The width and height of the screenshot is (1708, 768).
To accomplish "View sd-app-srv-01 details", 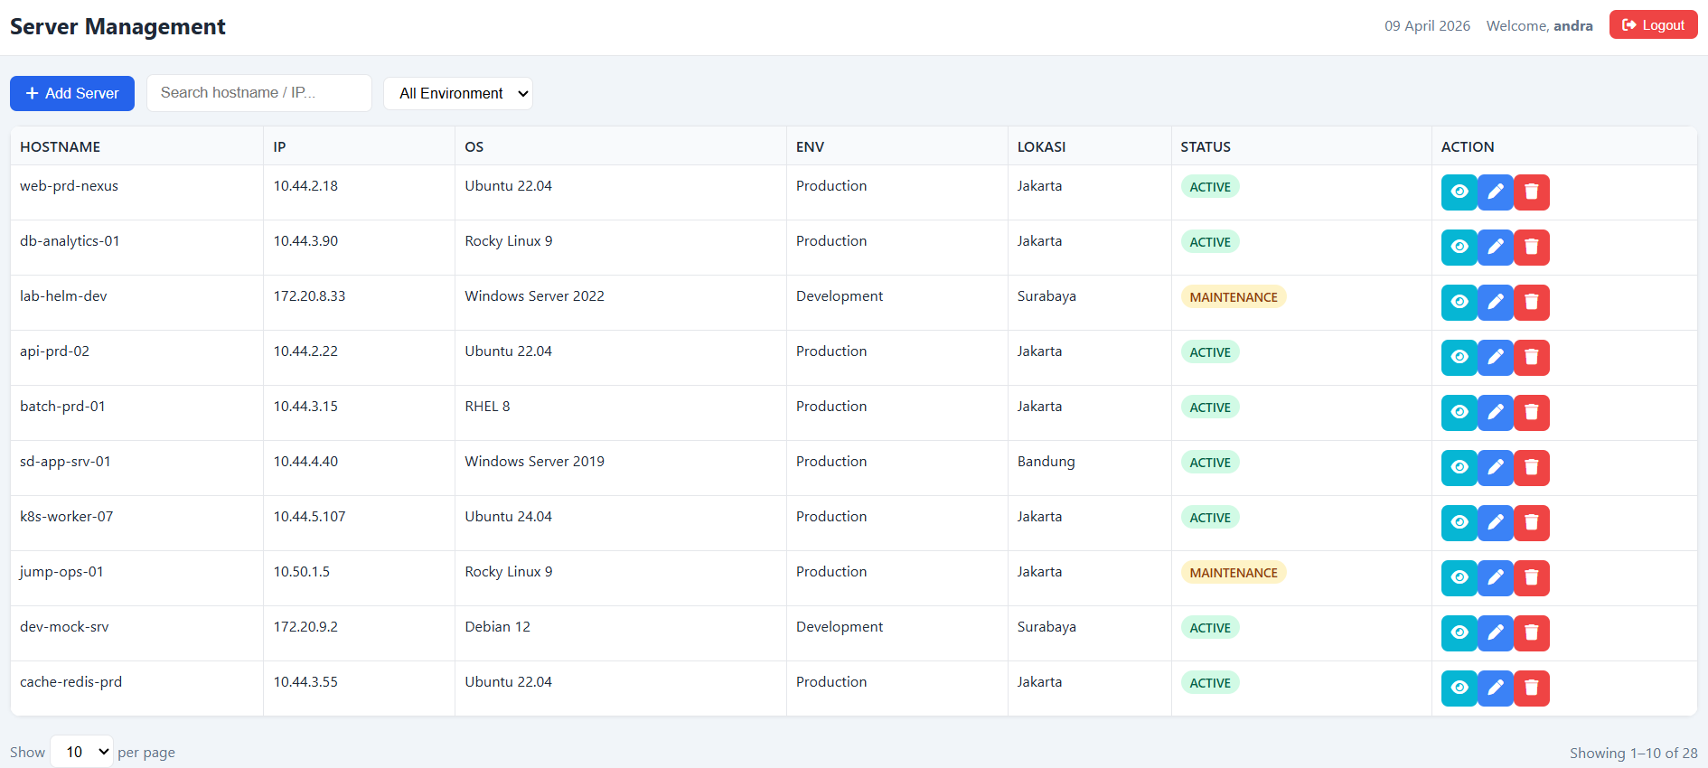I will coord(1459,468).
